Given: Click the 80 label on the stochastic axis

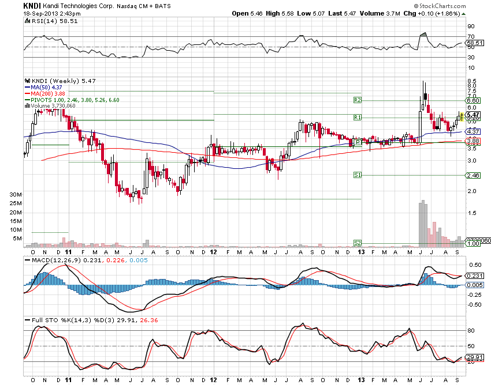Looking at the screenshot, I should [x=471, y=331].
